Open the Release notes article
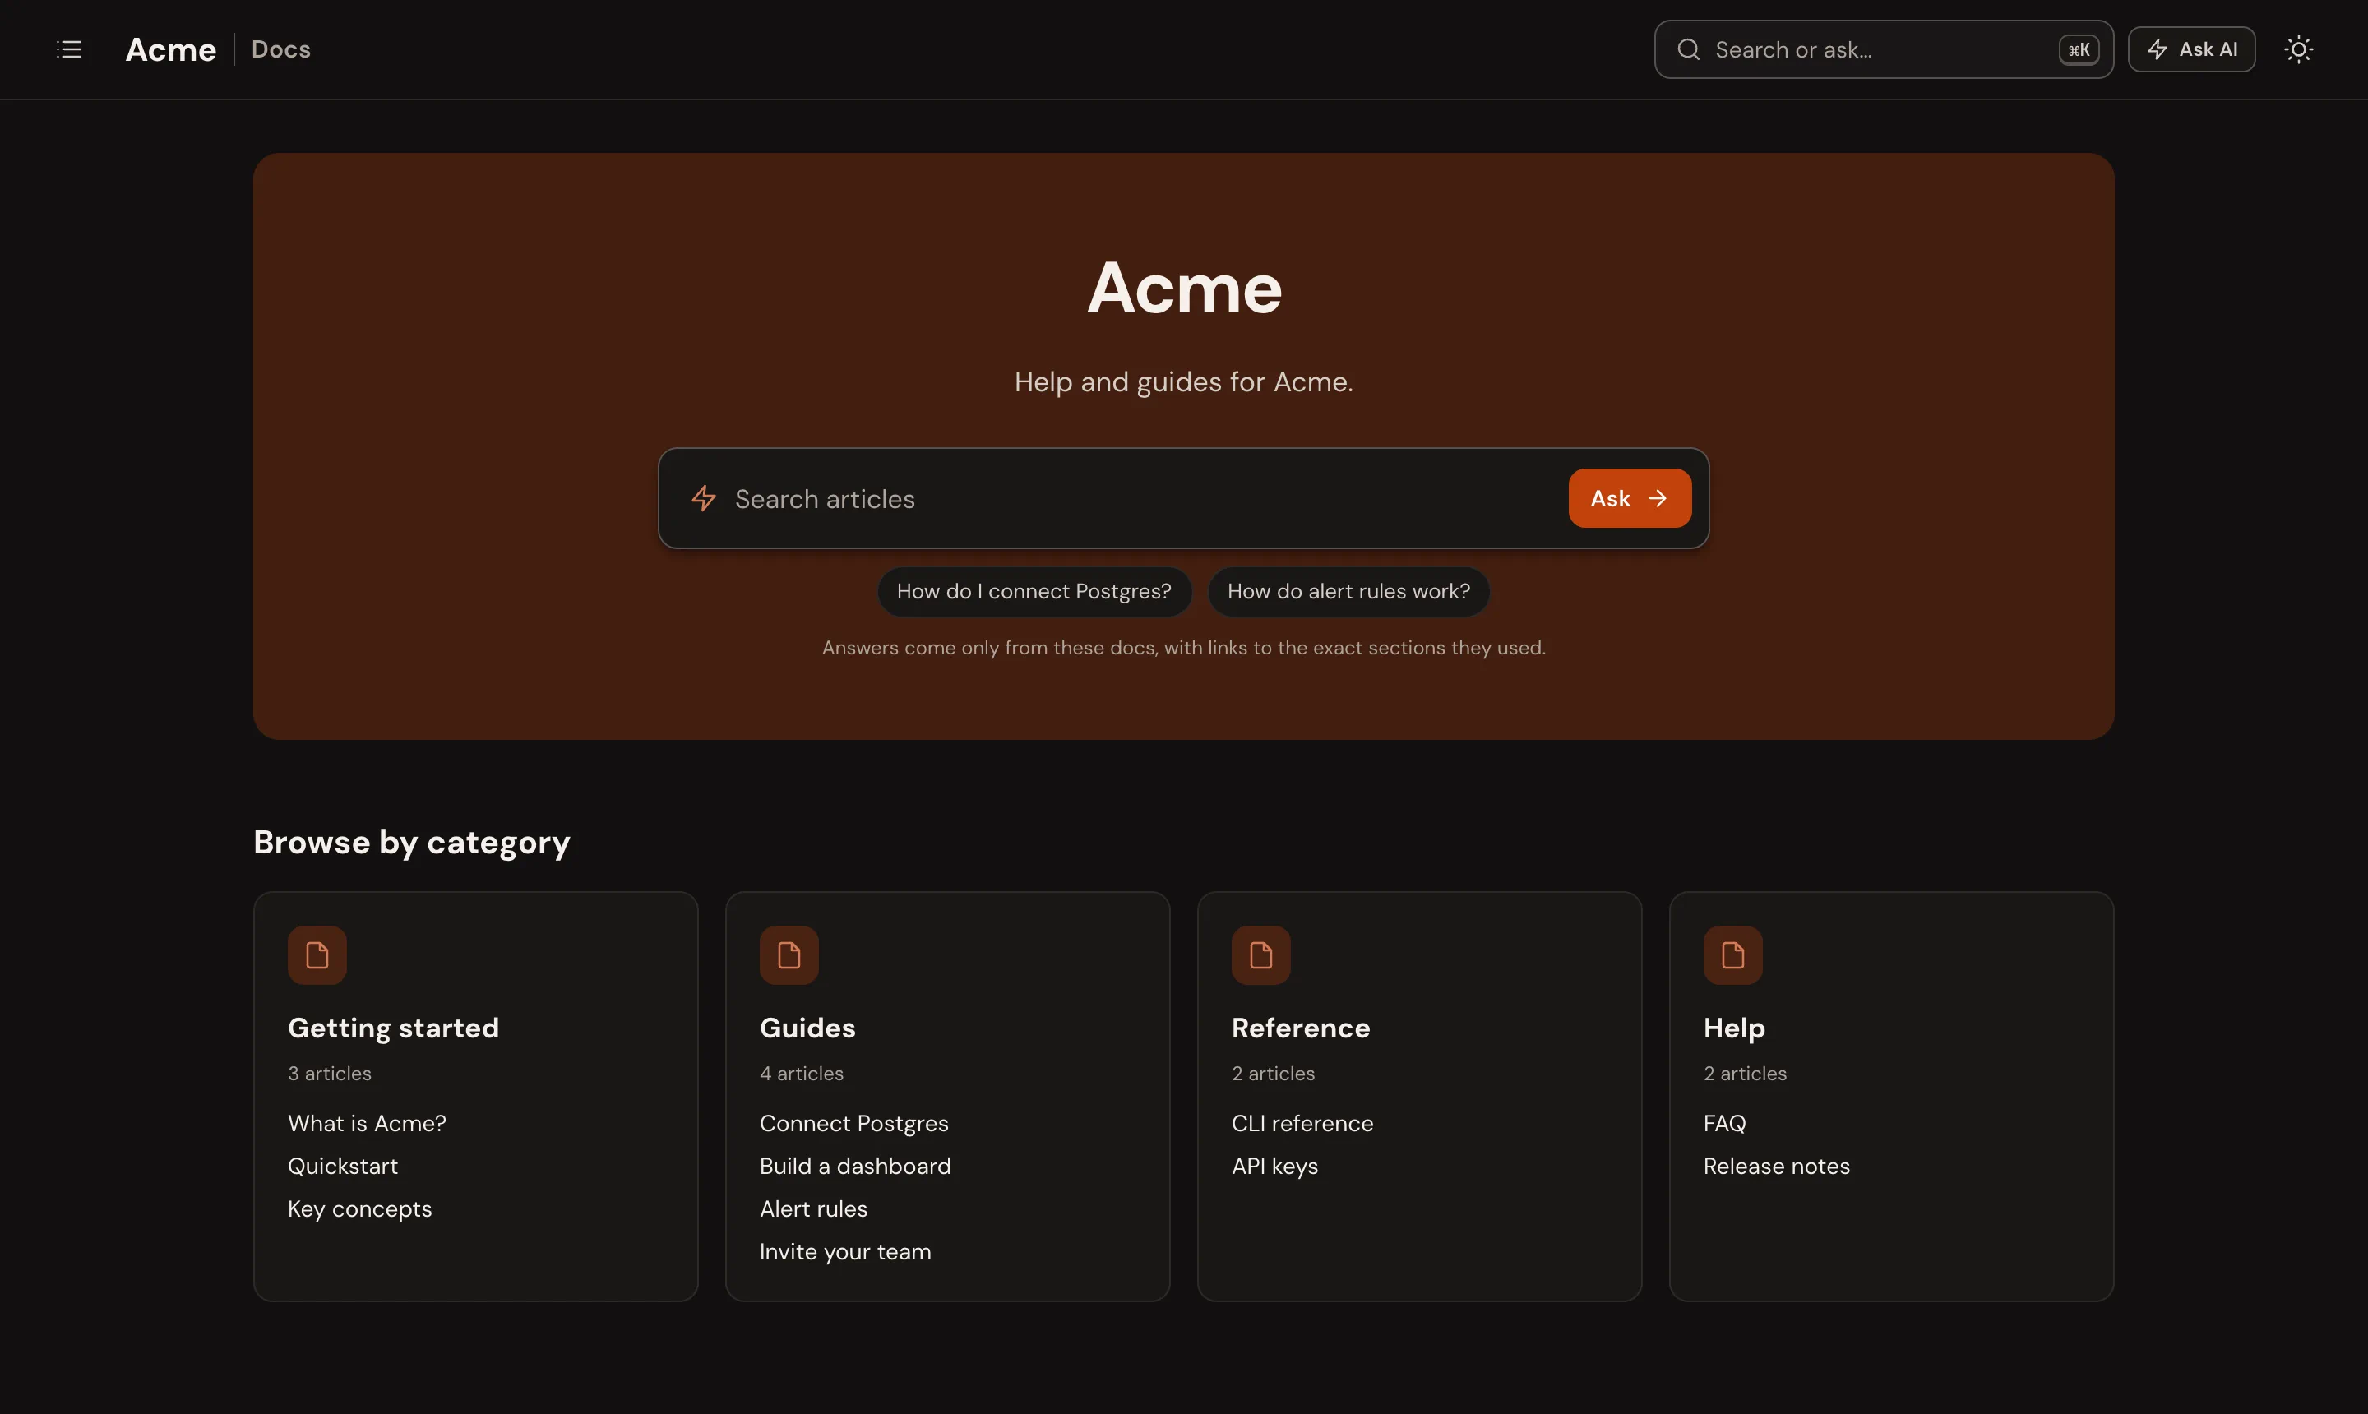This screenshot has width=2368, height=1414. (1775, 1167)
